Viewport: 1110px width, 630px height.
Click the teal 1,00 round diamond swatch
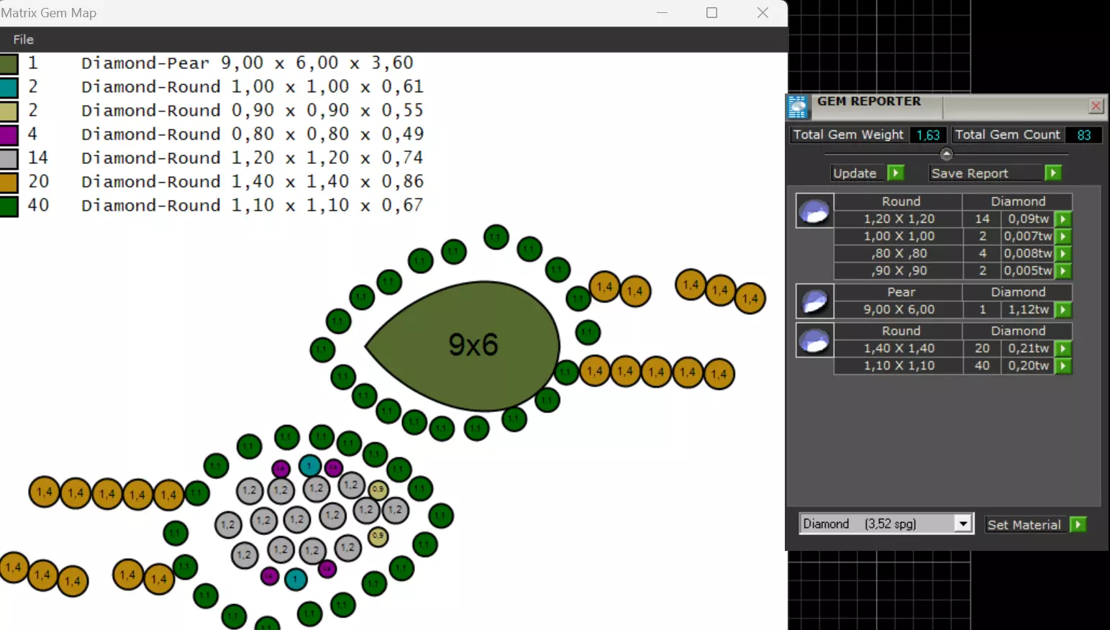[9, 88]
